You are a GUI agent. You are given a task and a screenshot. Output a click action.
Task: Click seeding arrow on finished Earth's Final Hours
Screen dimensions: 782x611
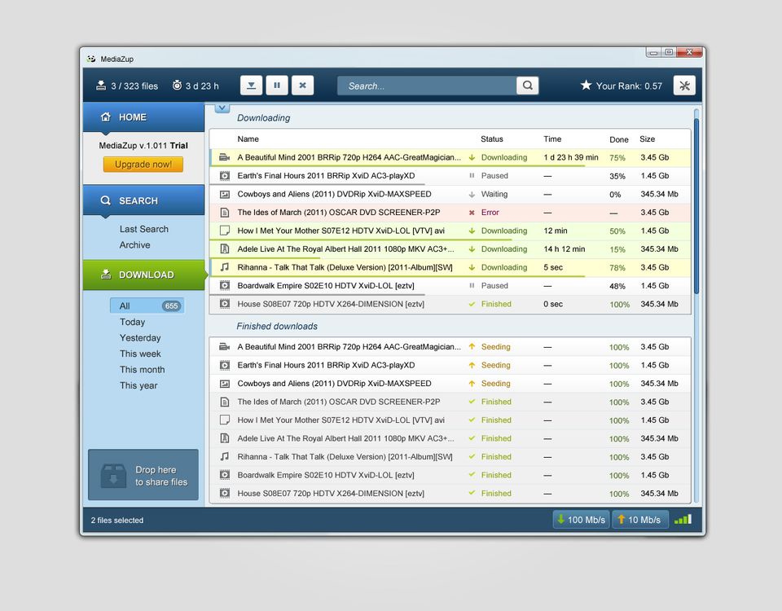(472, 365)
